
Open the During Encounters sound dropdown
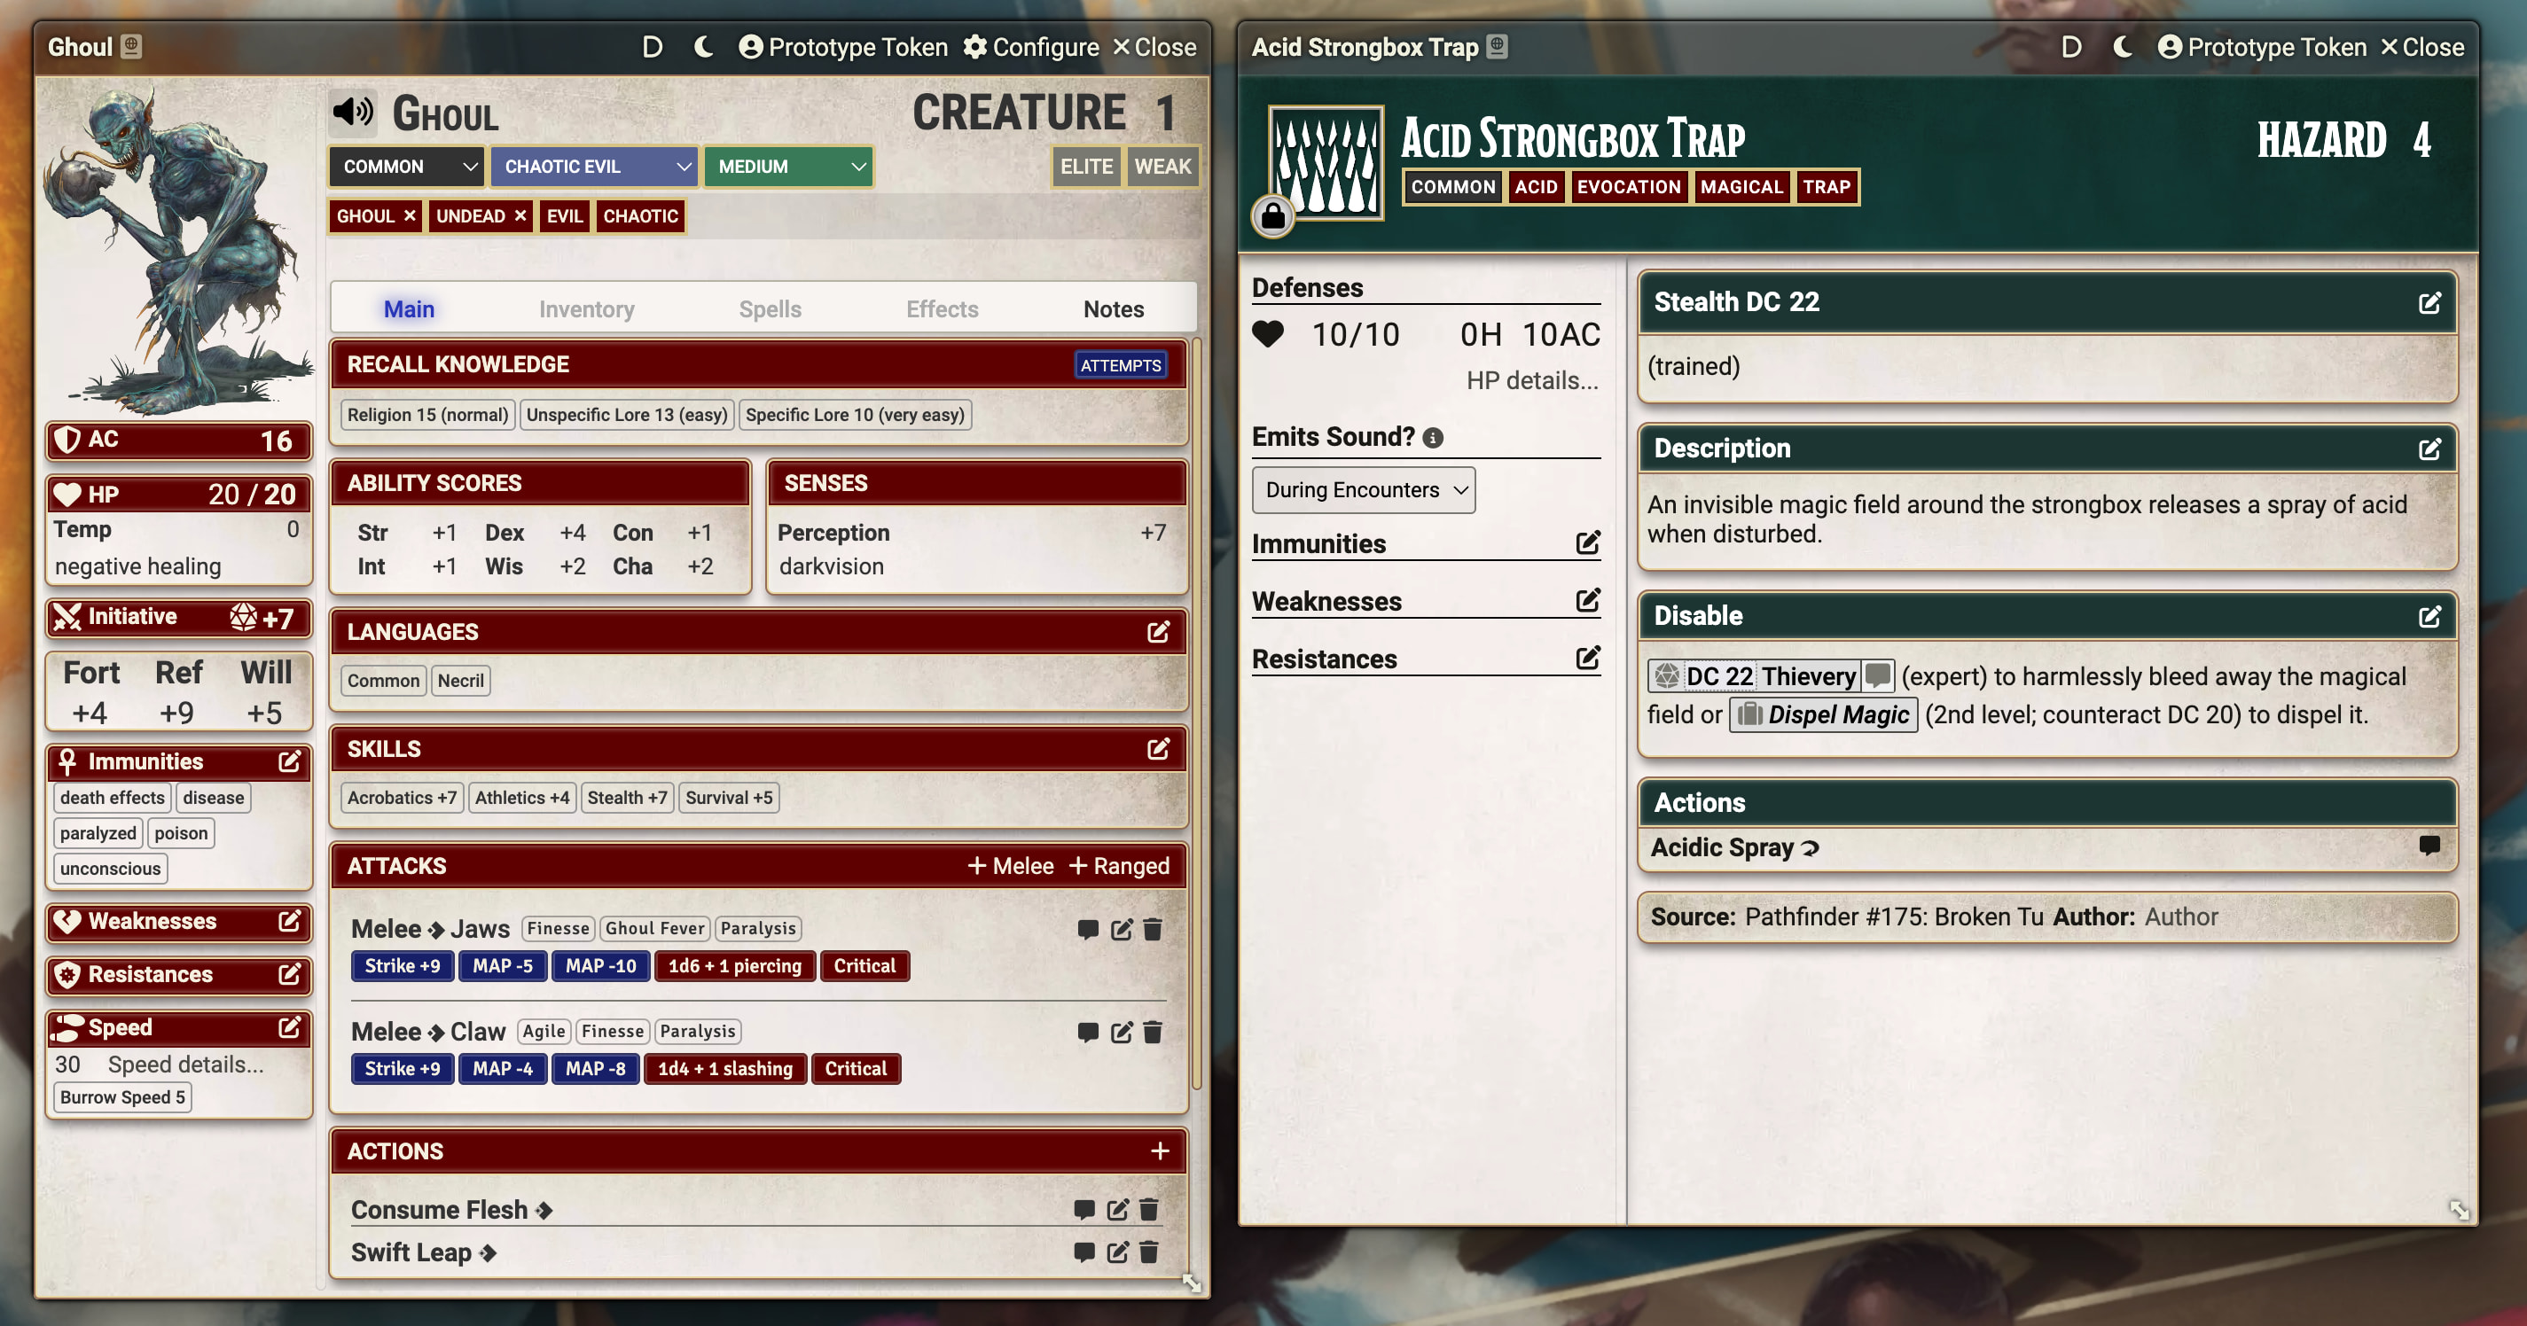(1363, 489)
